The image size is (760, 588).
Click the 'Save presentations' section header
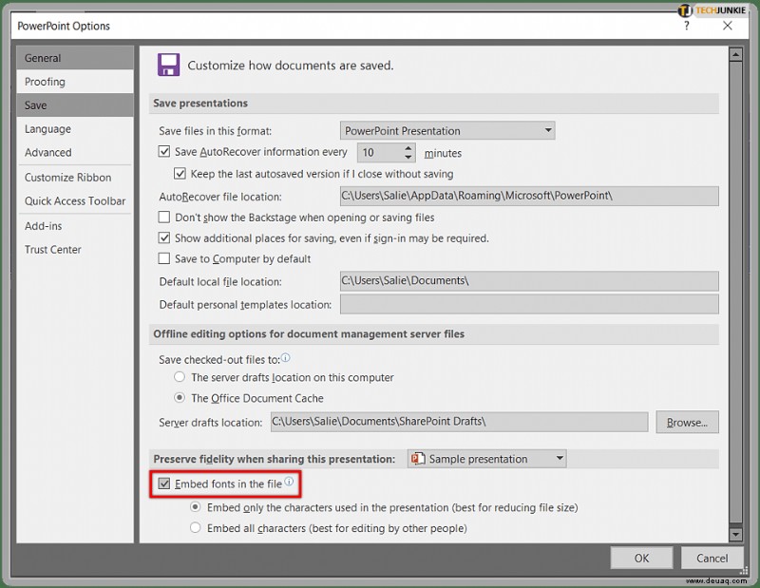click(200, 104)
